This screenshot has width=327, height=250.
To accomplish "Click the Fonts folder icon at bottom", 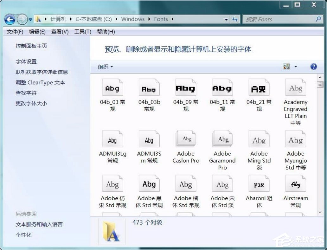I will (112, 231).
